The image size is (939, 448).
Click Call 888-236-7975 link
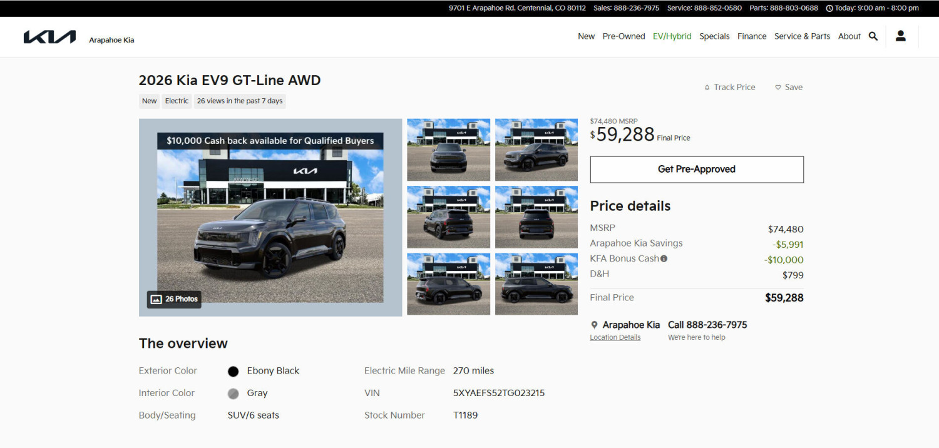(x=707, y=325)
